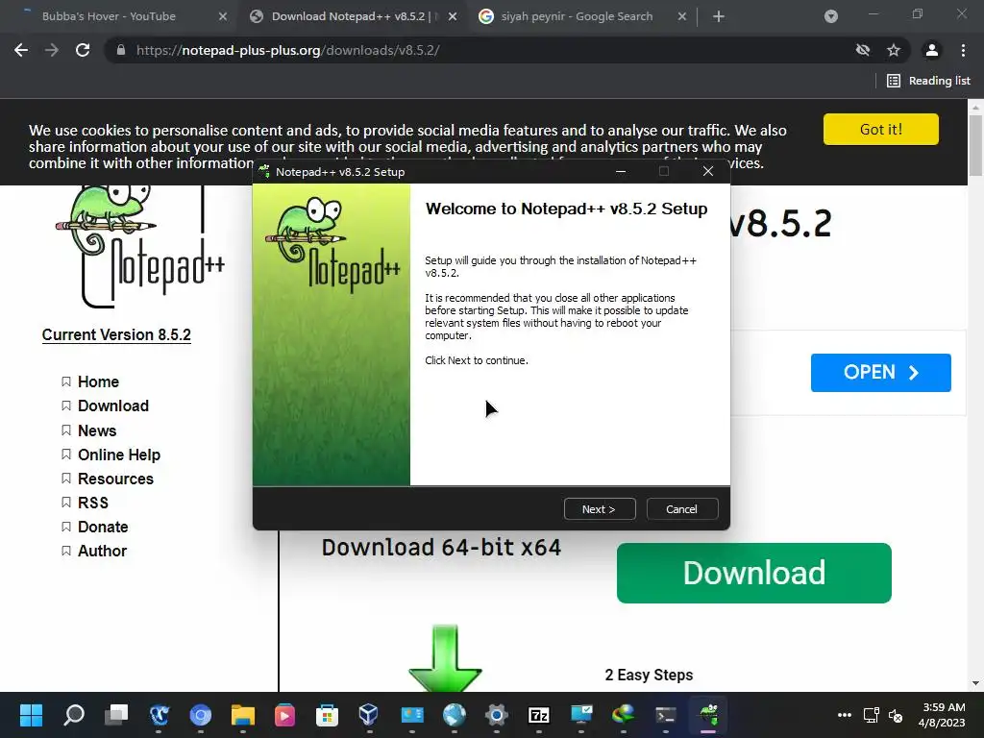Close the siyah peynir Google tab
Screen dimensions: 984x738
pos(682,16)
